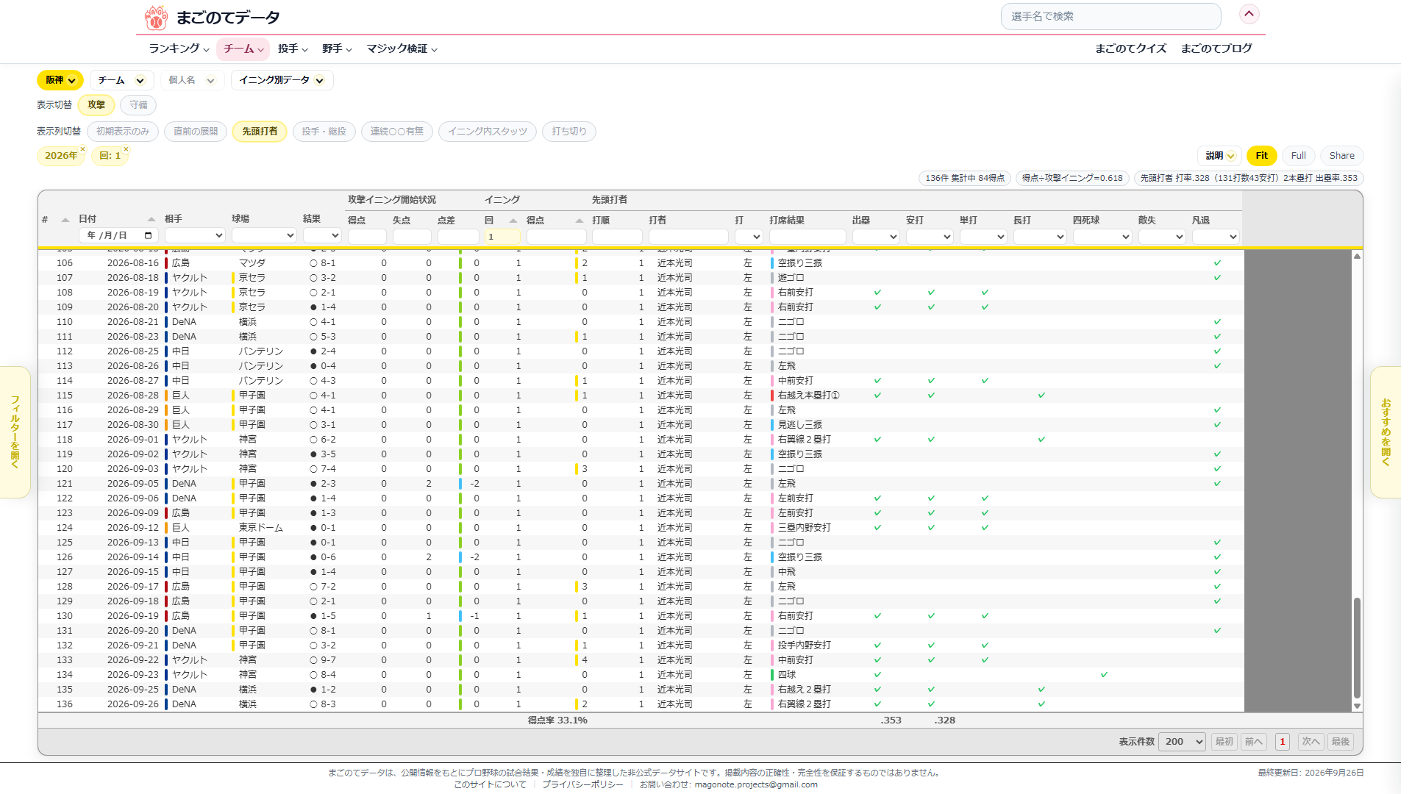Toggle 初期表示のみ columns
The width and height of the screenshot is (1412, 794).
click(x=123, y=132)
